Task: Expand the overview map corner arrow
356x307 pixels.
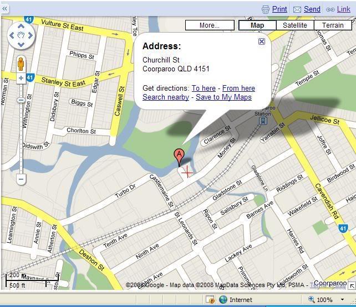Action: pos(352,286)
